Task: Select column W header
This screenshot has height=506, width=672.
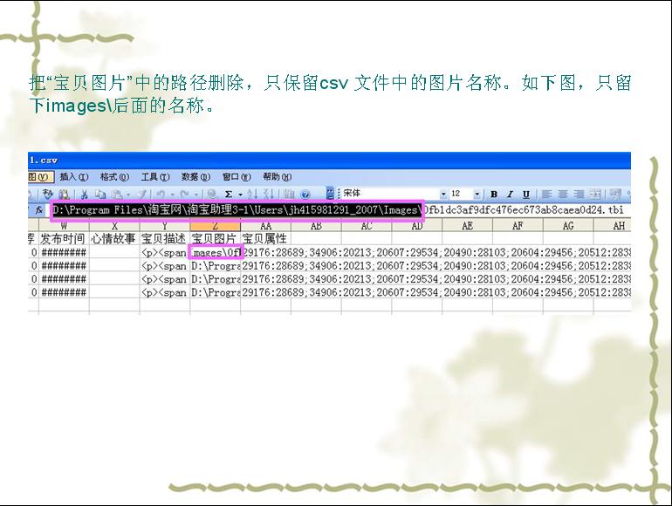Action: 64,225
